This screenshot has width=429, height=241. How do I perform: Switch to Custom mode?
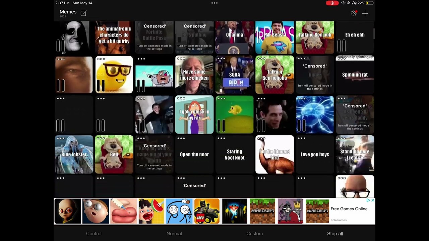255,234
